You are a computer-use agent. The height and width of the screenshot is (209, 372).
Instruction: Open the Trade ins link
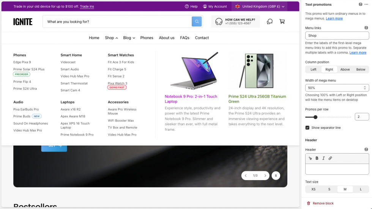pos(87,6)
